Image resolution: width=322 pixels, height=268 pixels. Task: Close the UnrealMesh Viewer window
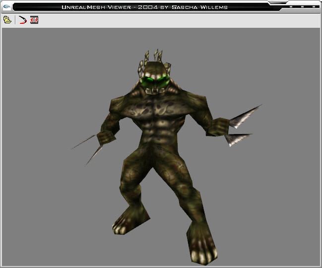click(314, 7)
